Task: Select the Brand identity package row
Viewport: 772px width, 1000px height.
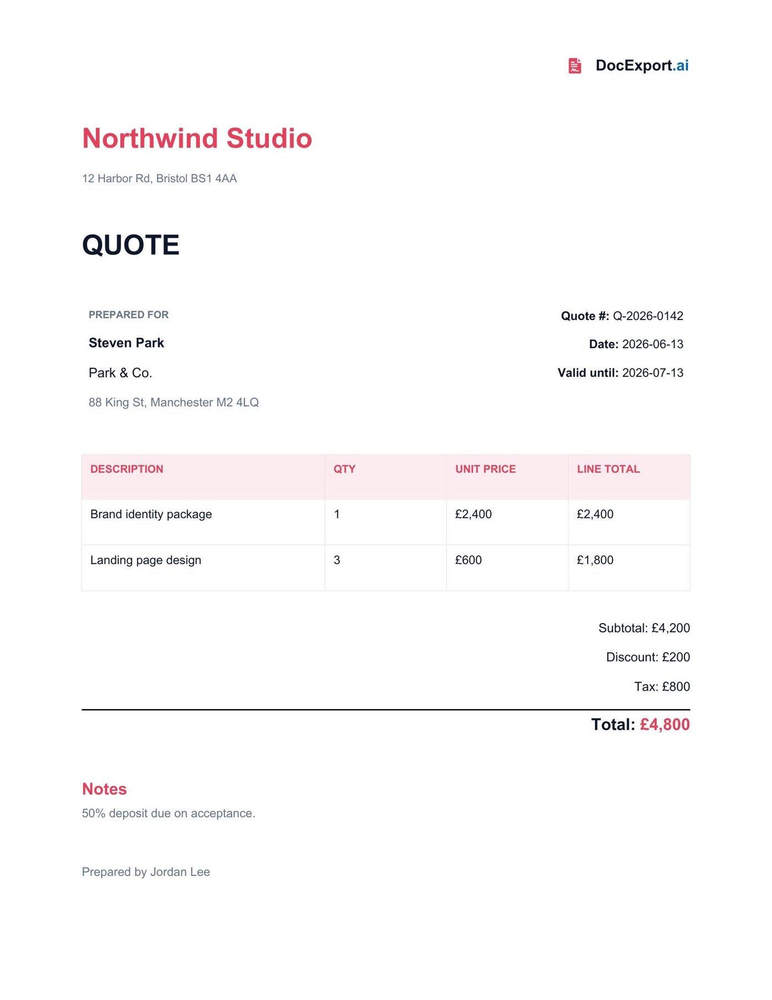Action: click(385, 522)
